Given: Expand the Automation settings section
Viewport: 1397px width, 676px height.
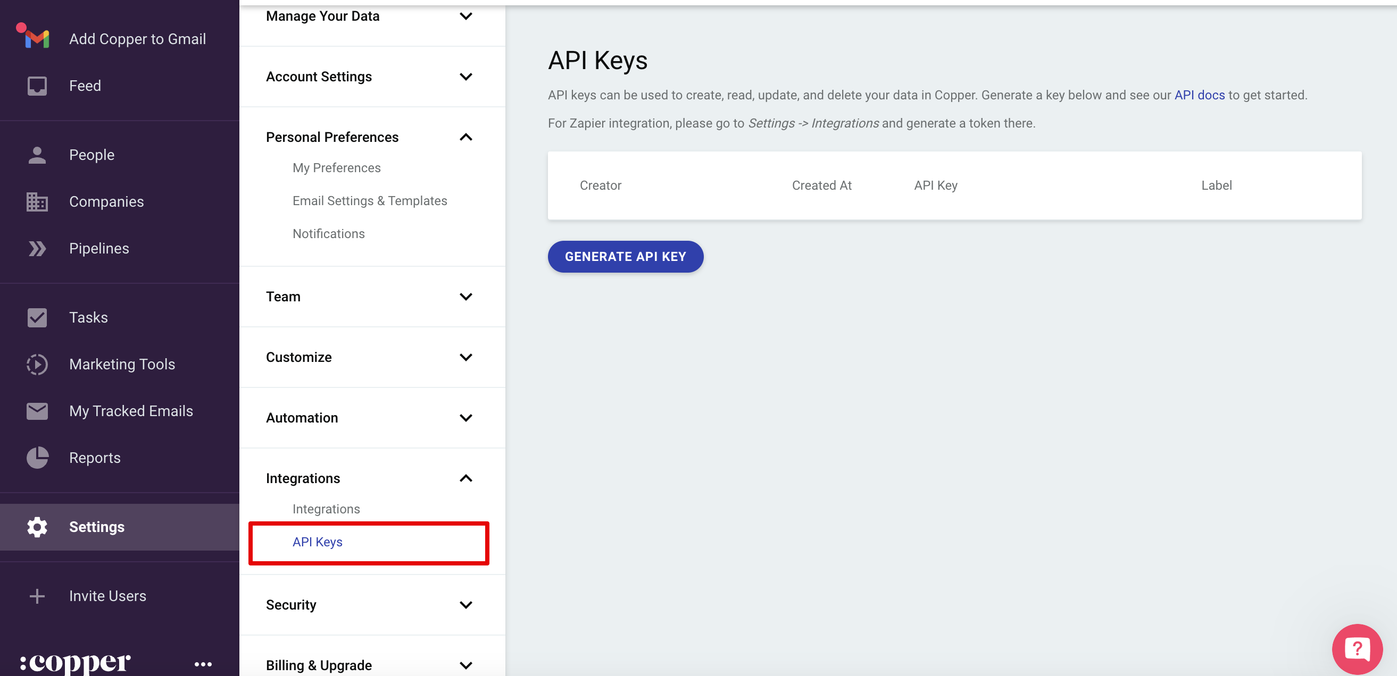Looking at the screenshot, I should [465, 418].
